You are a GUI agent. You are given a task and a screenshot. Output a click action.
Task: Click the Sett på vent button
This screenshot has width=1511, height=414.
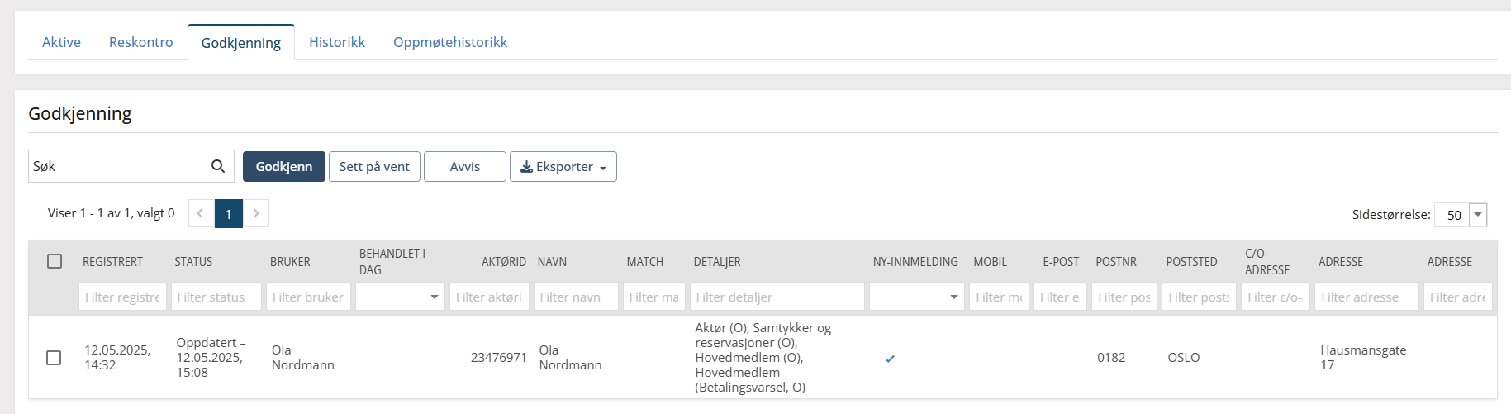(374, 166)
